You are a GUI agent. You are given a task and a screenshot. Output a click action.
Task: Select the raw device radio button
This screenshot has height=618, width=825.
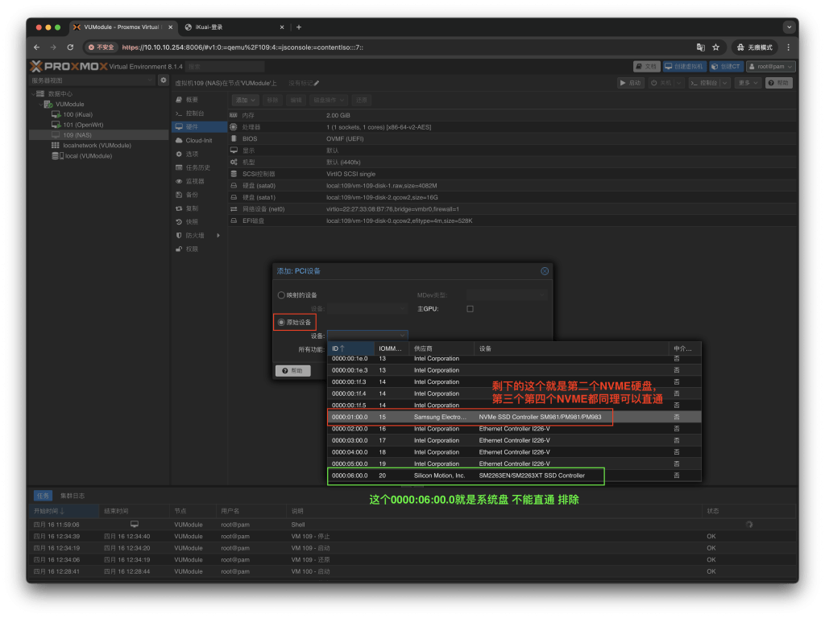(x=281, y=322)
